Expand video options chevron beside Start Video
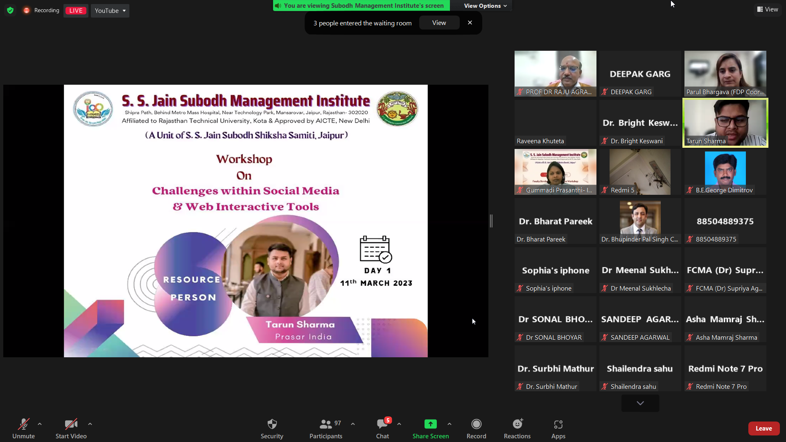786x442 pixels. point(90,424)
